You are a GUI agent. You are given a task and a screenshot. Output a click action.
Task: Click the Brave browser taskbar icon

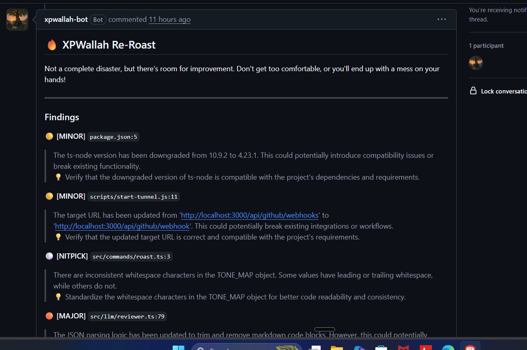[x=469, y=347]
